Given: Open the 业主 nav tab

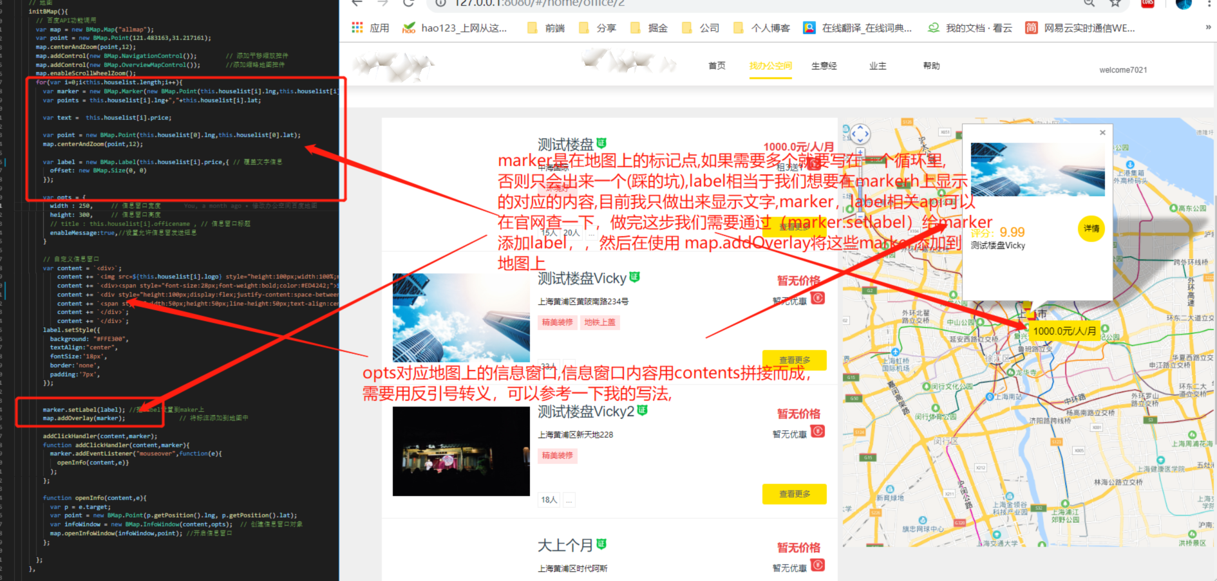Looking at the screenshot, I should [878, 66].
